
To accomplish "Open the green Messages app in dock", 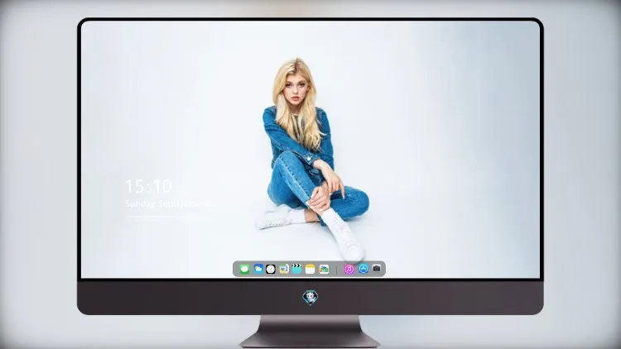I will click(x=244, y=270).
